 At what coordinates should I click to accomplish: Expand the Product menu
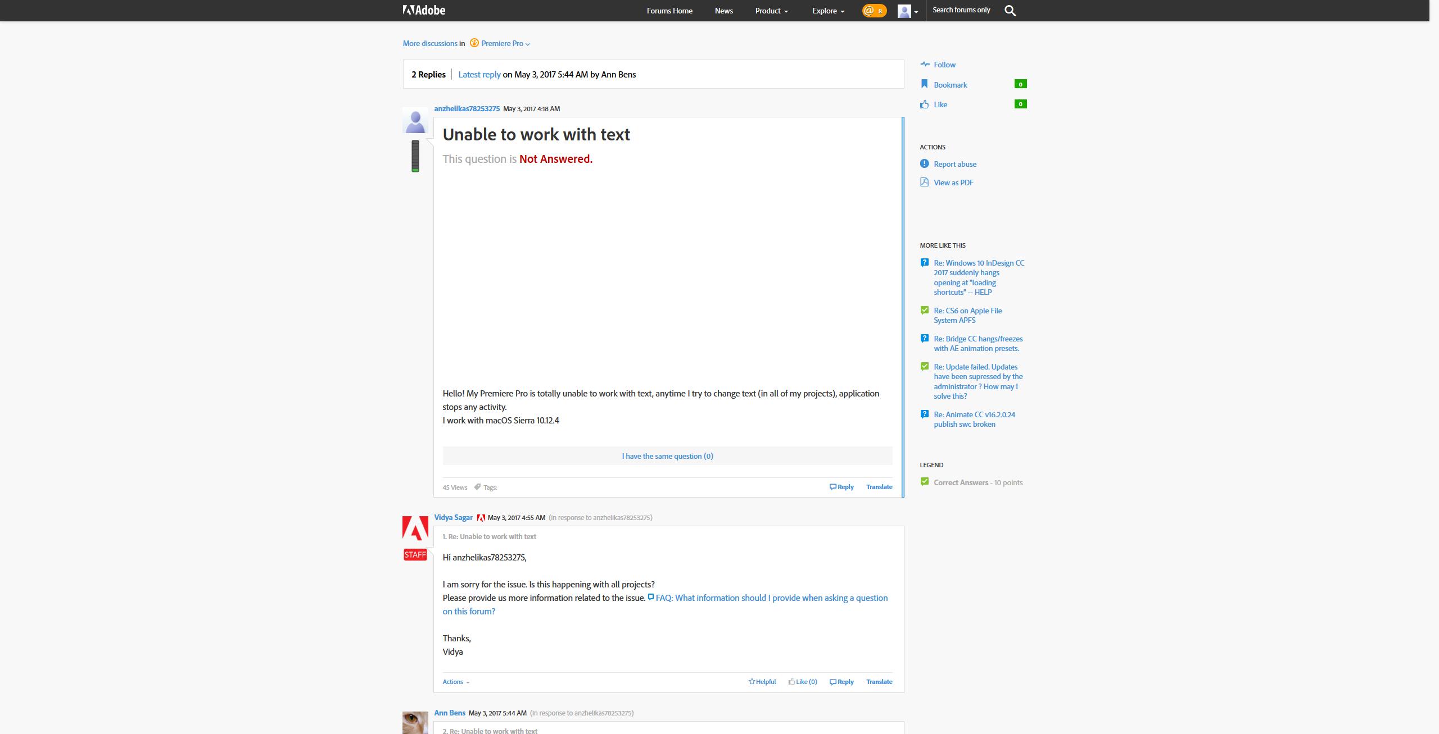point(771,11)
